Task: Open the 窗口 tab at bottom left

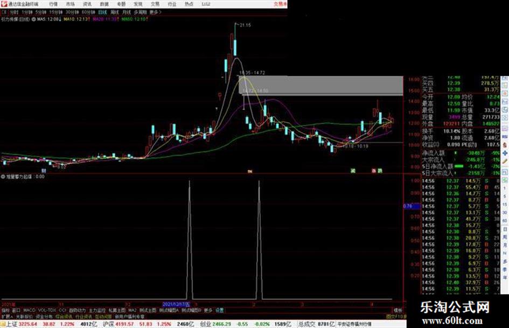Action: [16, 310]
